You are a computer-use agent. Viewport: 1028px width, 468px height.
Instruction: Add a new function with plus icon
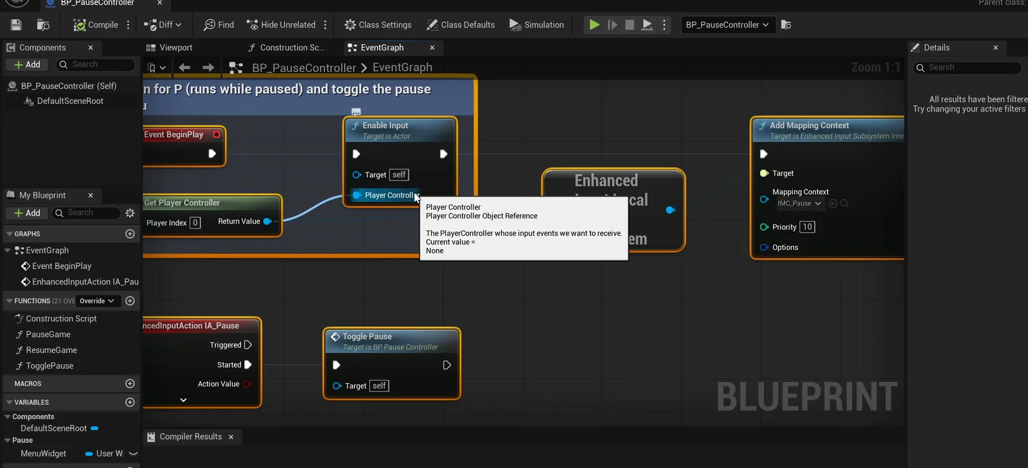point(130,301)
